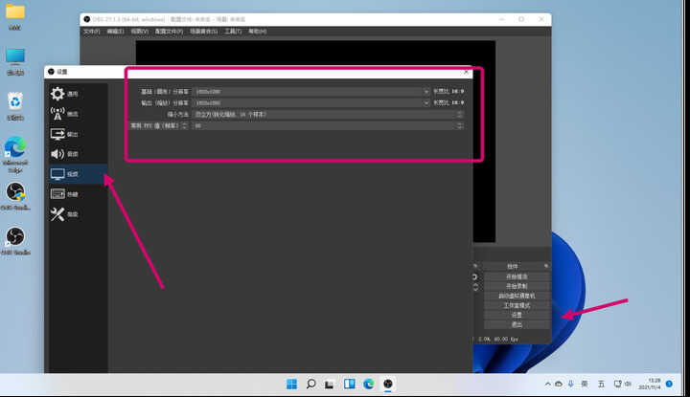Click the Start Streaming button
Image resolution: width=690 pixels, height=397 pixels.
pyautogui.click(x=517, y=276)
